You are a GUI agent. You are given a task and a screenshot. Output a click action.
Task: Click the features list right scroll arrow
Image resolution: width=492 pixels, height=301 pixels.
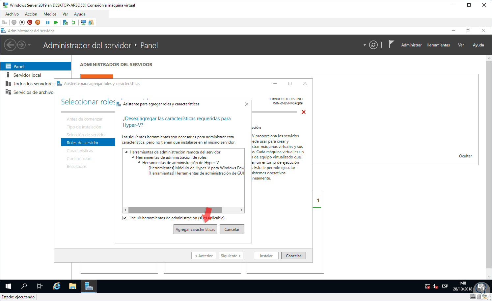click(x=241, y=210)
